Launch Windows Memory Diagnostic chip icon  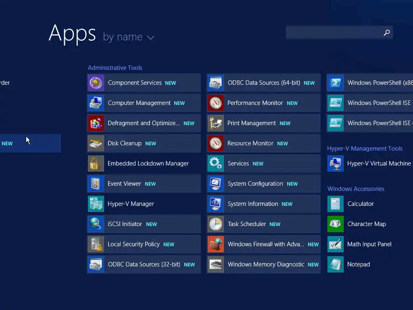pyautogui.click(x=216, y=264)
